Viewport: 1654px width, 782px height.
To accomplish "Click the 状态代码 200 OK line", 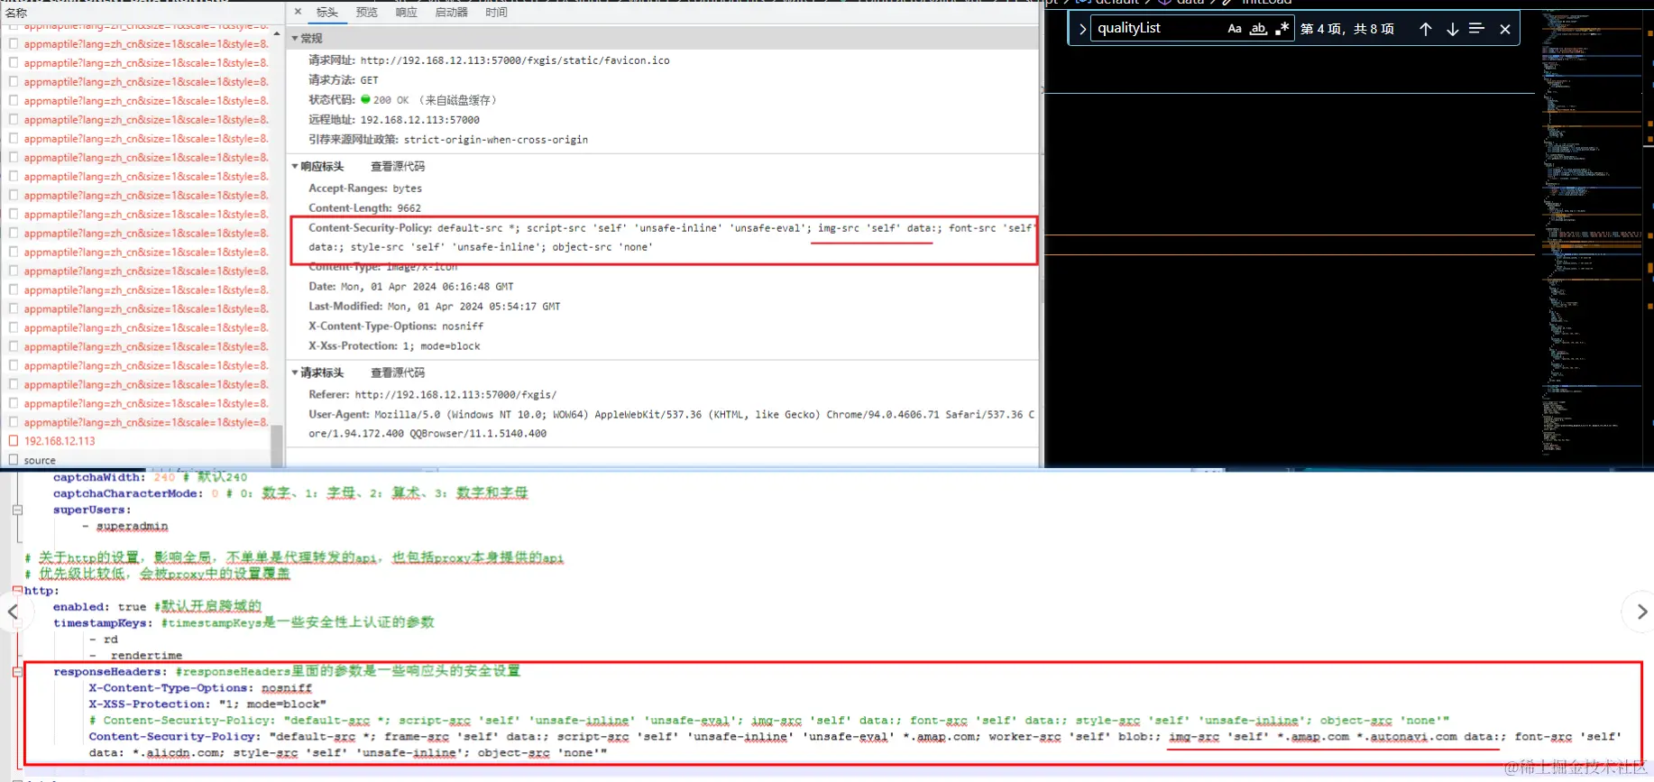I will 402,100.
